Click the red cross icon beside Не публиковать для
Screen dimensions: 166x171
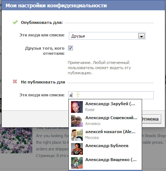[15, 82]
